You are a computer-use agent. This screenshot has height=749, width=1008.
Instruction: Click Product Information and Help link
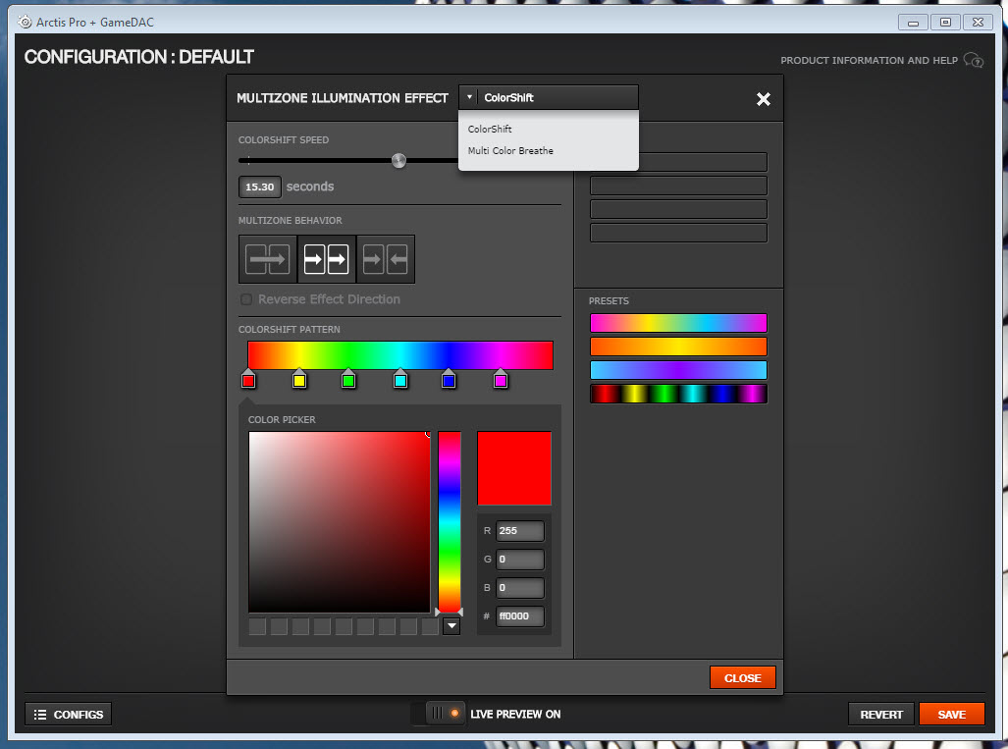[x=870, y=61]
